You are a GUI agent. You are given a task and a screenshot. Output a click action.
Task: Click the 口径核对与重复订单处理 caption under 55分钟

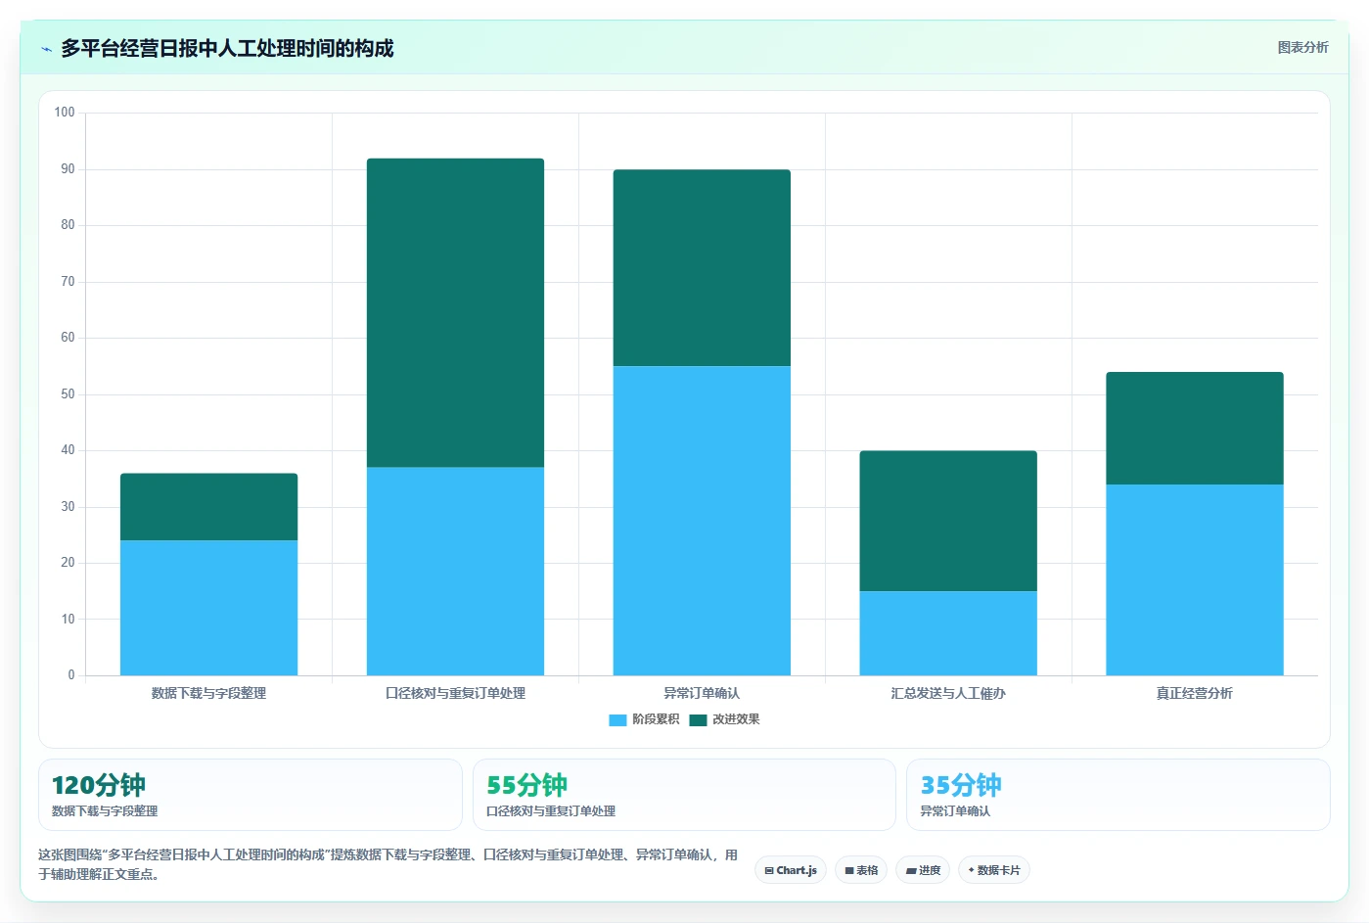(551, 811)
